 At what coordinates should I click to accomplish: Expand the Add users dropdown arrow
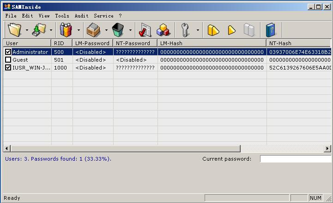coord(79,30)
